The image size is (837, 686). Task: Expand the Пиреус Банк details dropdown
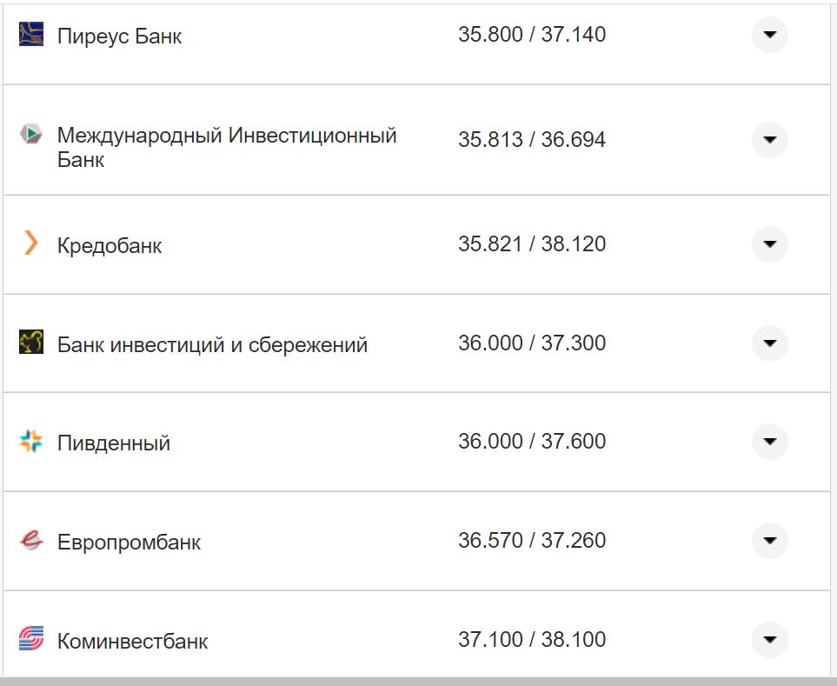click(769, 35)
